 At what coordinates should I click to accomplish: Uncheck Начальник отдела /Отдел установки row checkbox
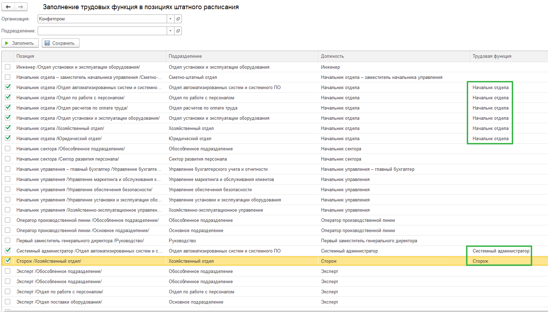coord(8,118)
